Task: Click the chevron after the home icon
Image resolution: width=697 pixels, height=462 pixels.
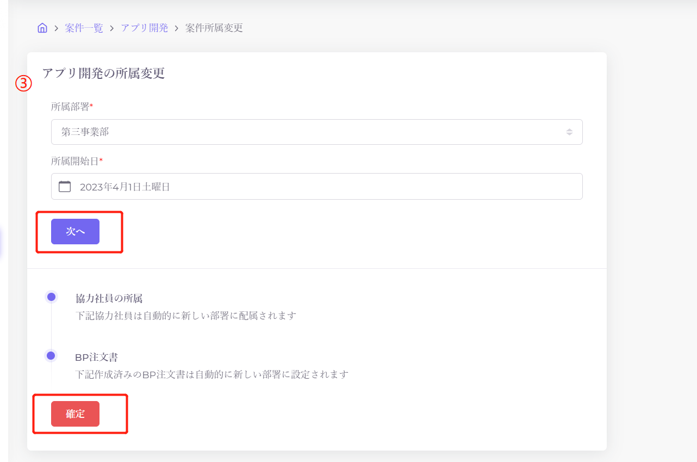Action: [56, 28]
